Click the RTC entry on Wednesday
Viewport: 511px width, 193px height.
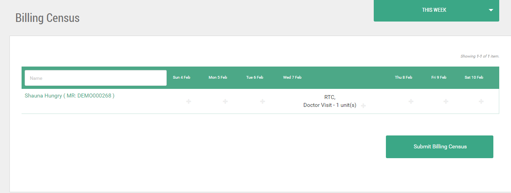(330, 97)
